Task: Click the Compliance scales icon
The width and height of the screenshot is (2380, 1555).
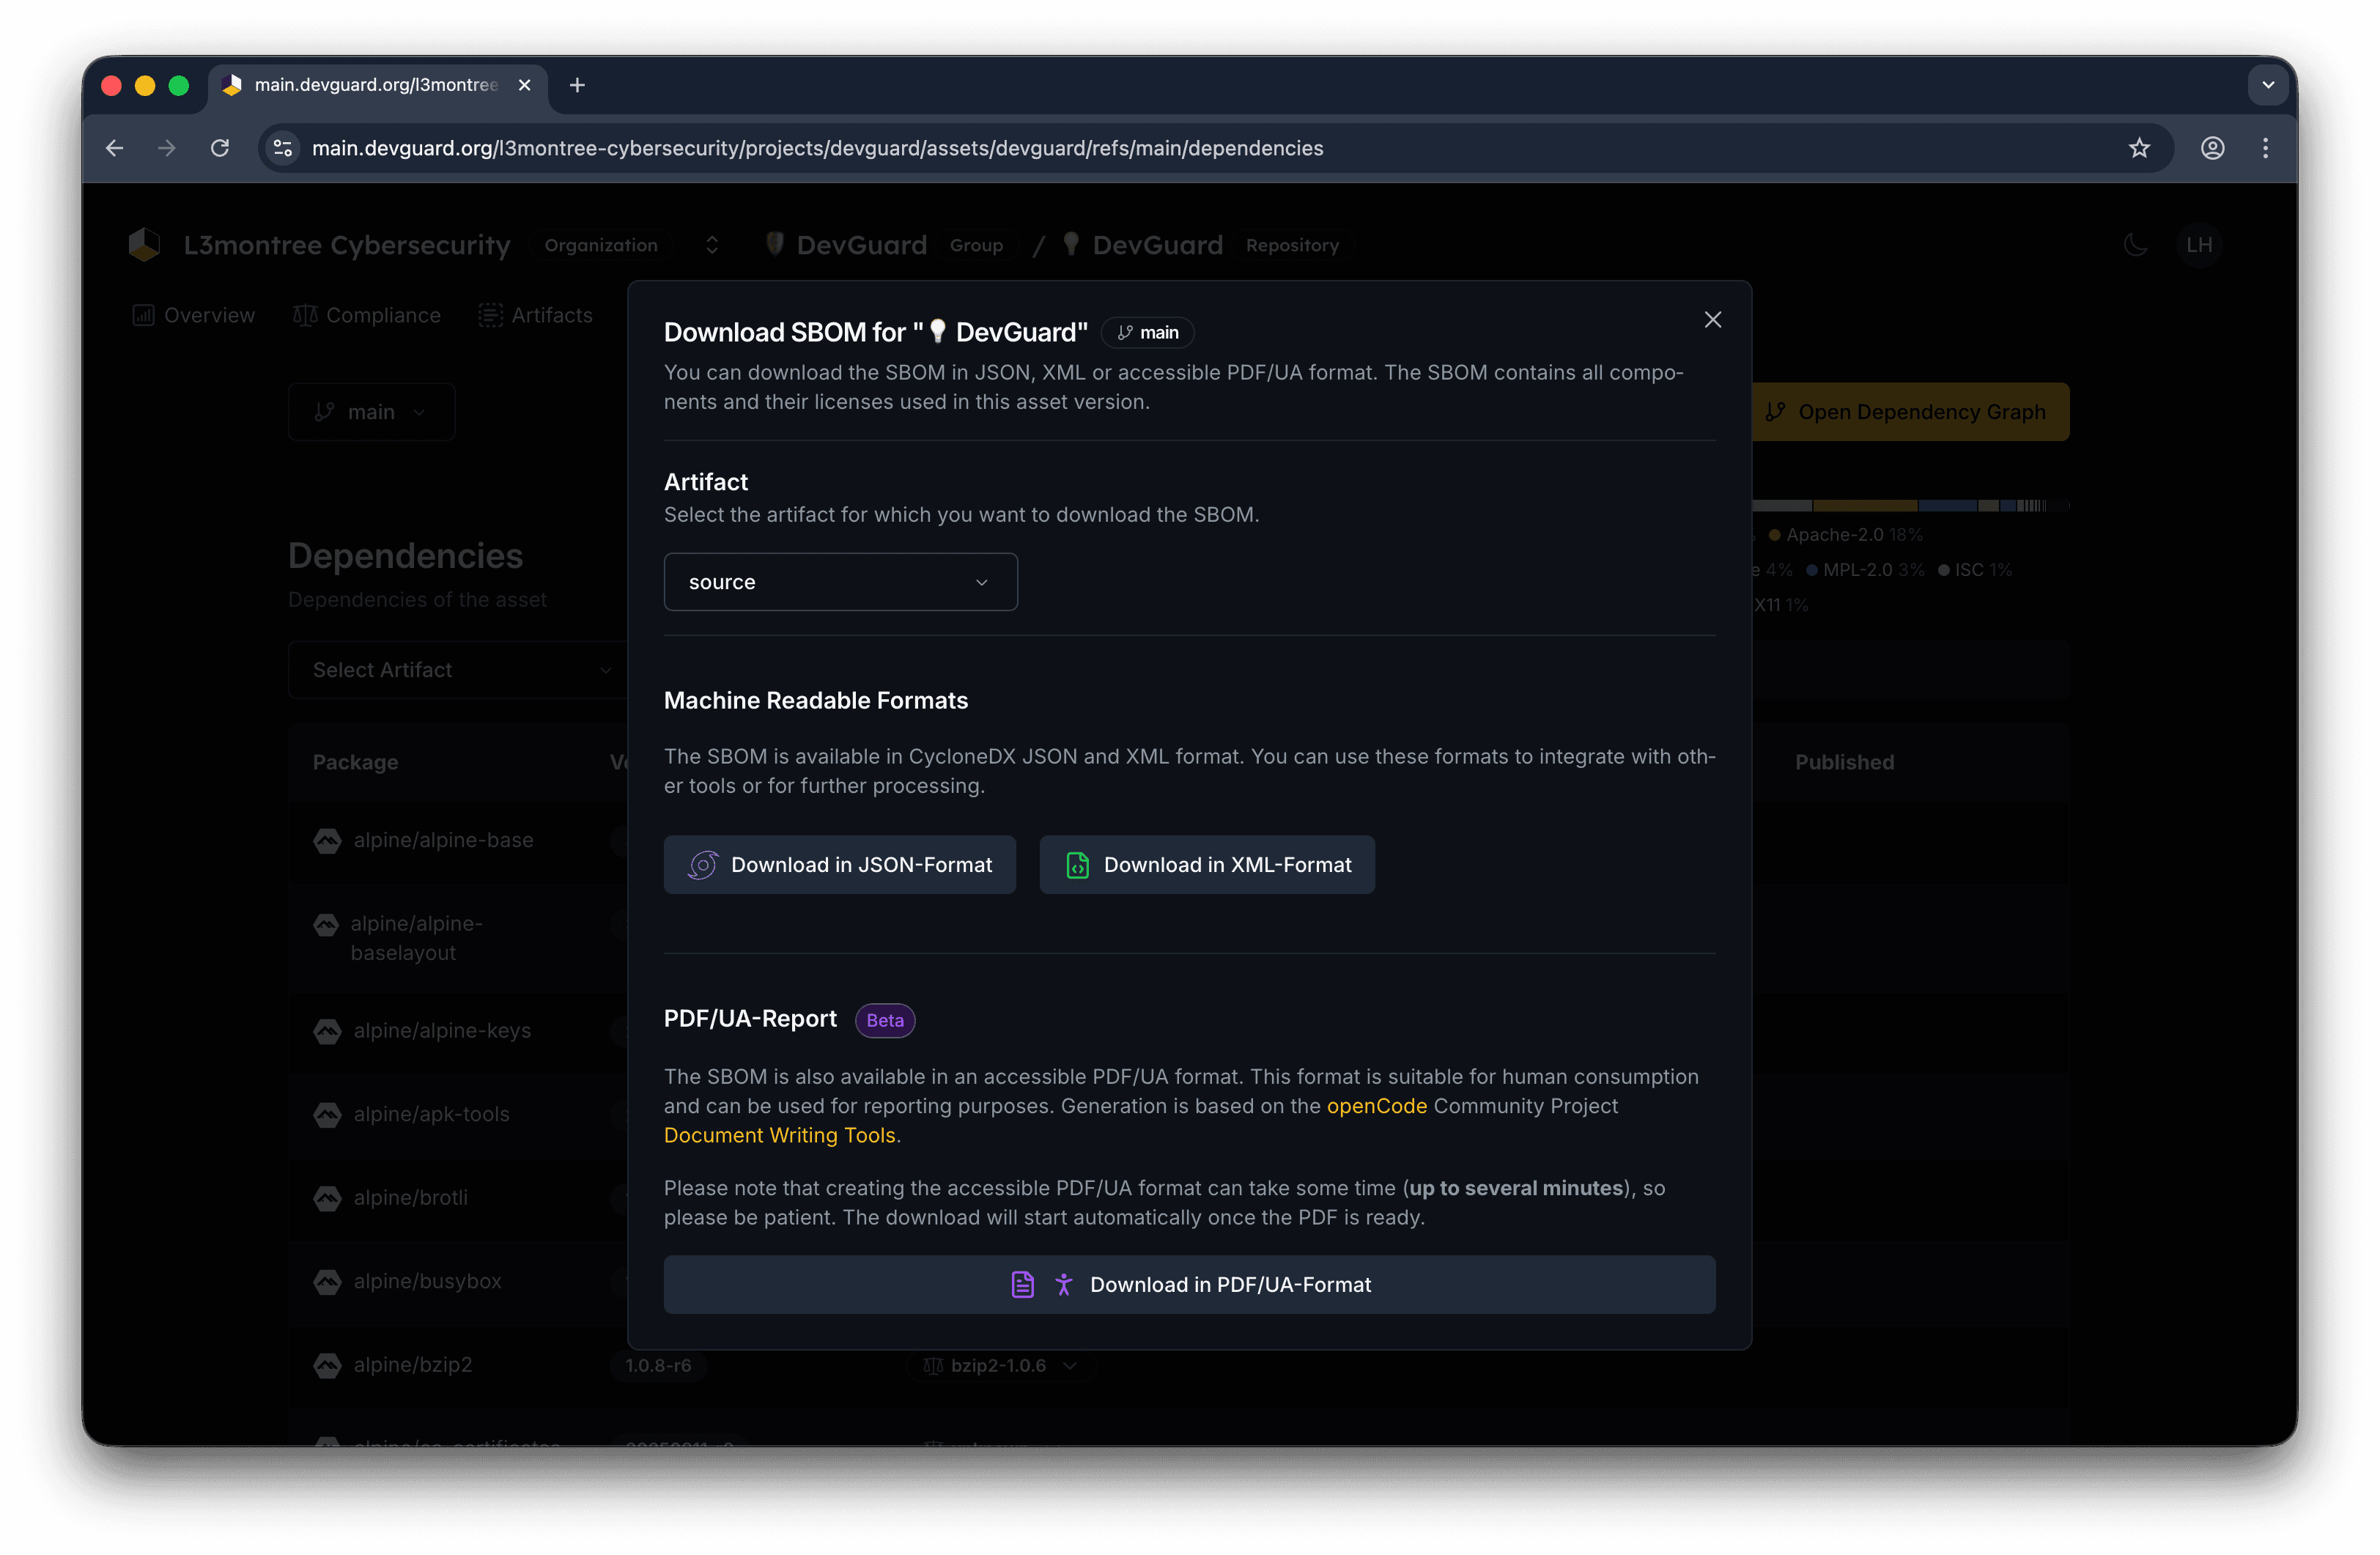Action: [305, 315]
